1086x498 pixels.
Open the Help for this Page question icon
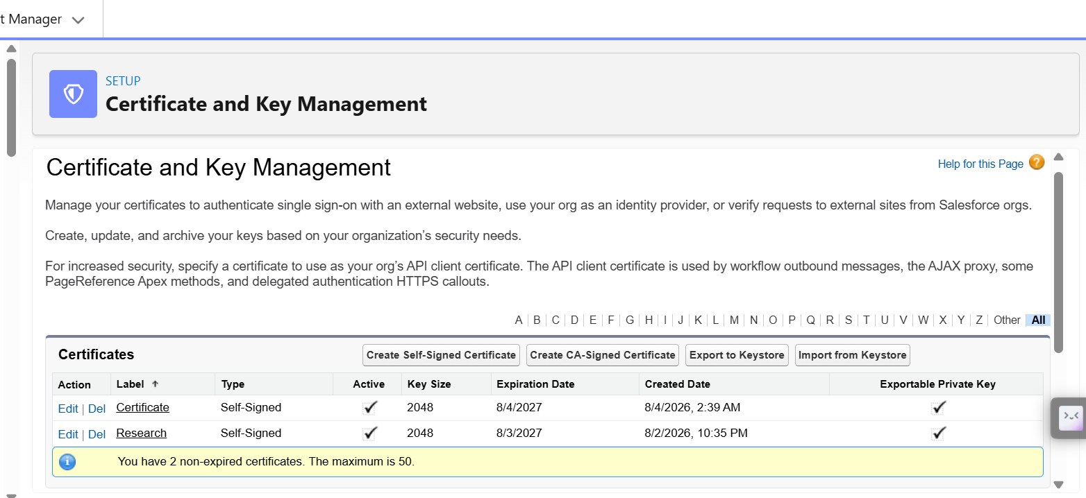click(1037, 162)
